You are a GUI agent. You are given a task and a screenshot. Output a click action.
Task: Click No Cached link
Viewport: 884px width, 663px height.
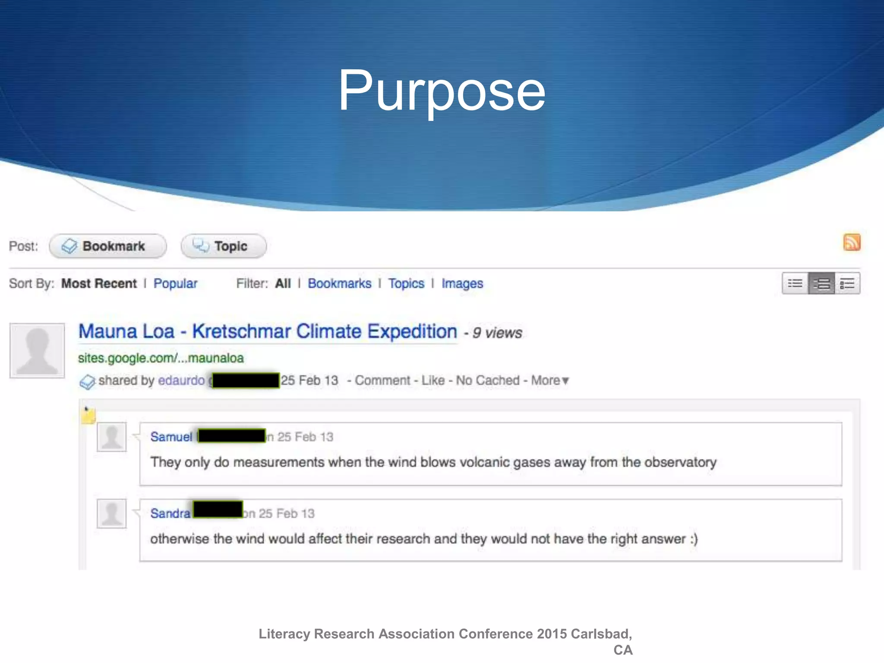point(488,380)
